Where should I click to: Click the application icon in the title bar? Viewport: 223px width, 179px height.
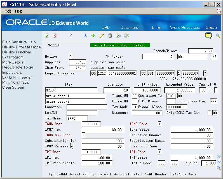tap(4, 4)
